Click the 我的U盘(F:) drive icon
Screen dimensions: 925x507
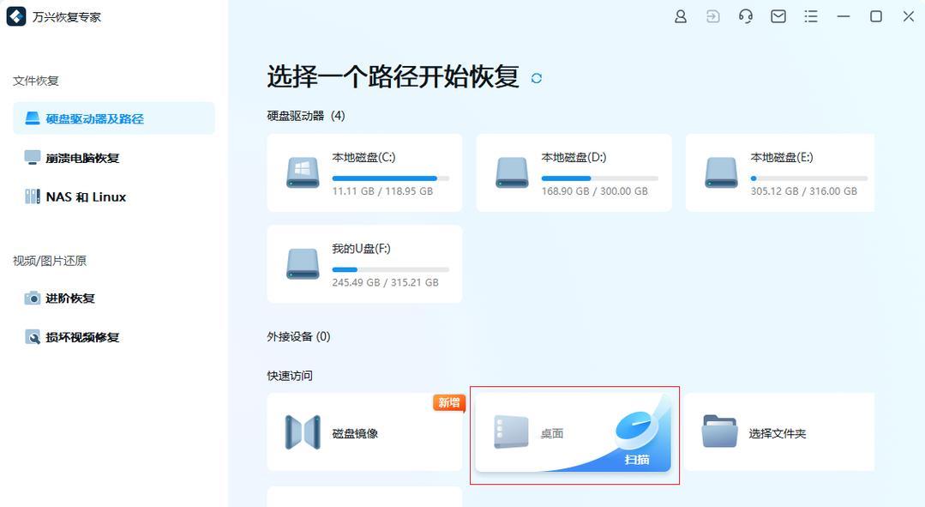point(303,264)
